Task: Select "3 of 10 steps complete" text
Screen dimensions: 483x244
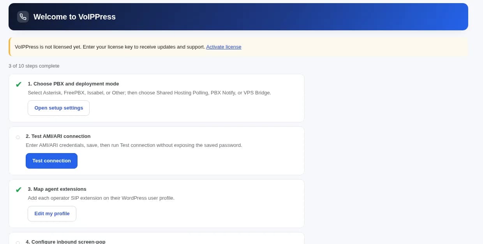Action: pyautogui.click(x=34, y=66)
